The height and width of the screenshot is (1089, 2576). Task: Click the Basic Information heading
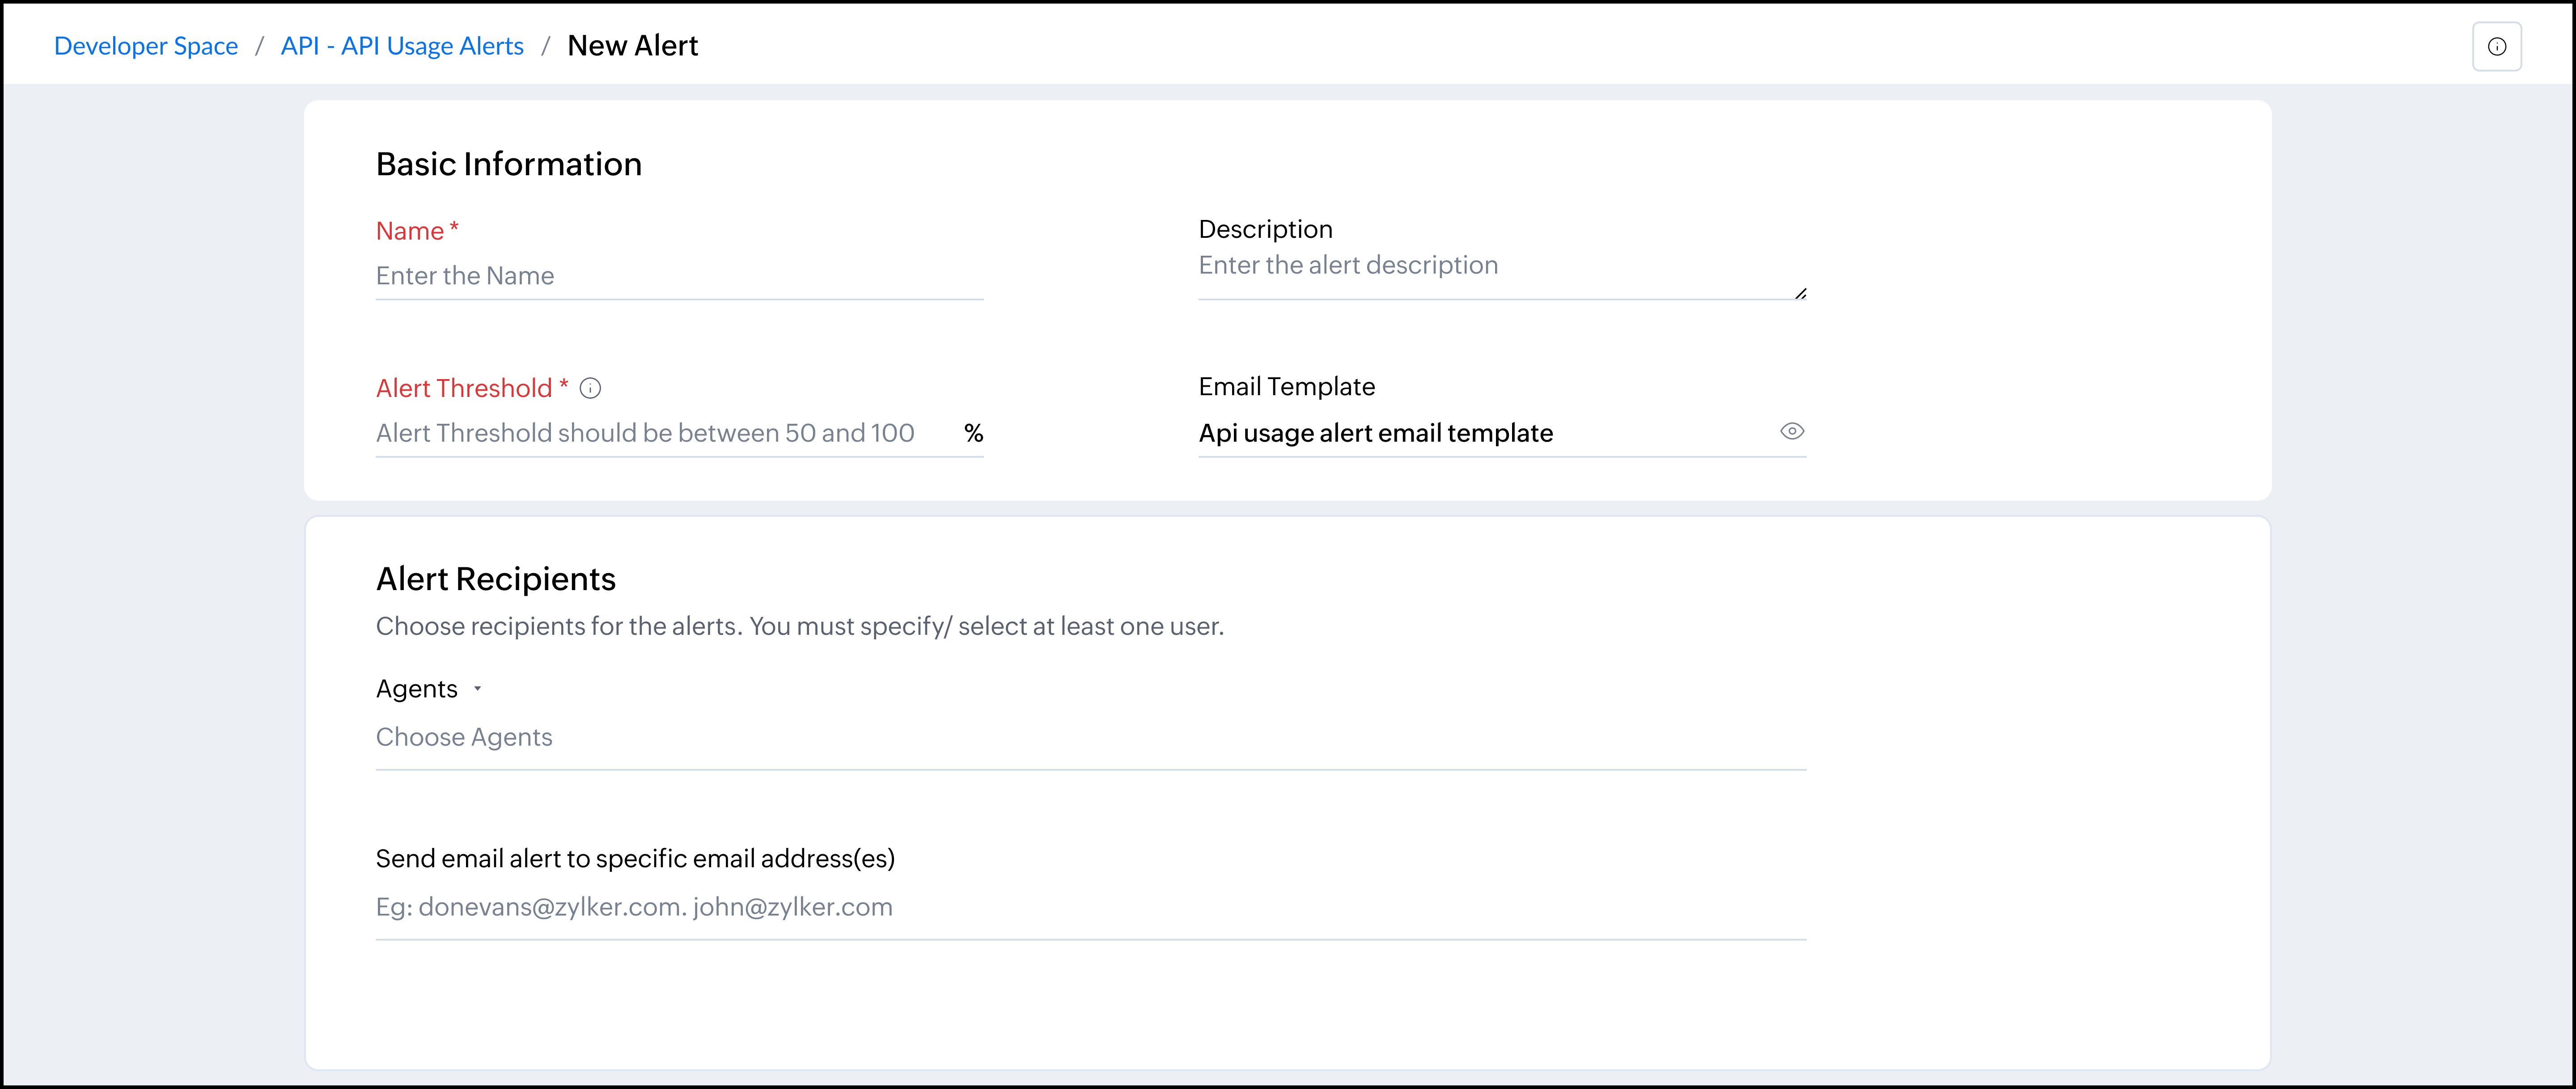[509, 164]
